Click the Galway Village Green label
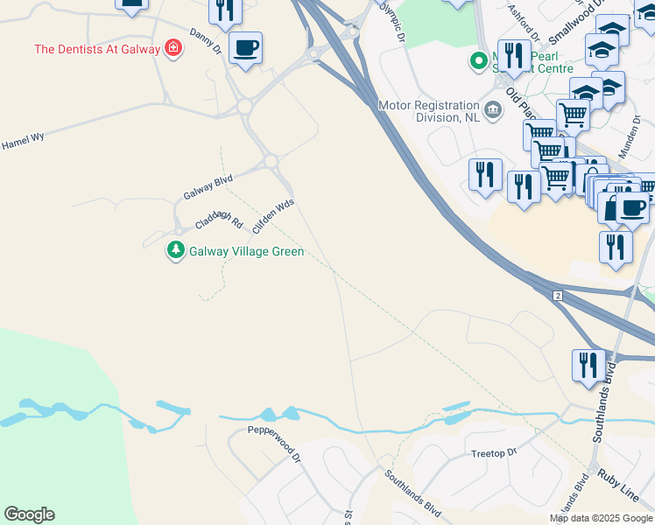 tap(246, 251)
